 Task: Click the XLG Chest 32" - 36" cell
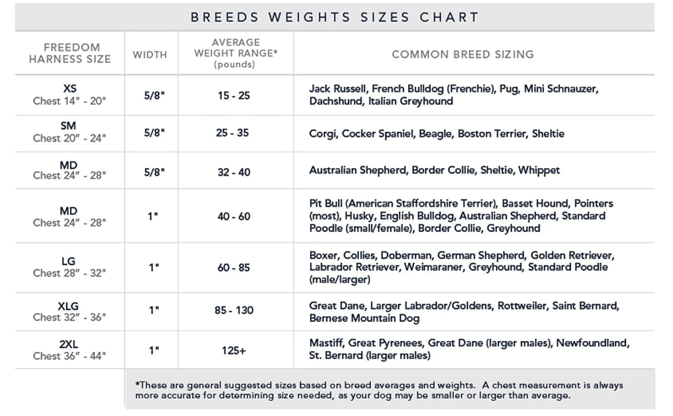[69, 312]
